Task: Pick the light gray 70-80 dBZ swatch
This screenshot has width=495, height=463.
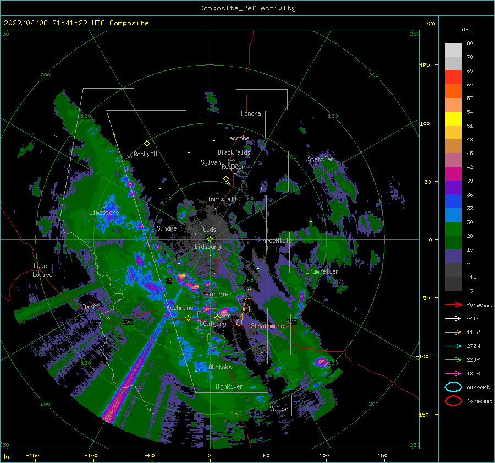Action: click(453, 50)
